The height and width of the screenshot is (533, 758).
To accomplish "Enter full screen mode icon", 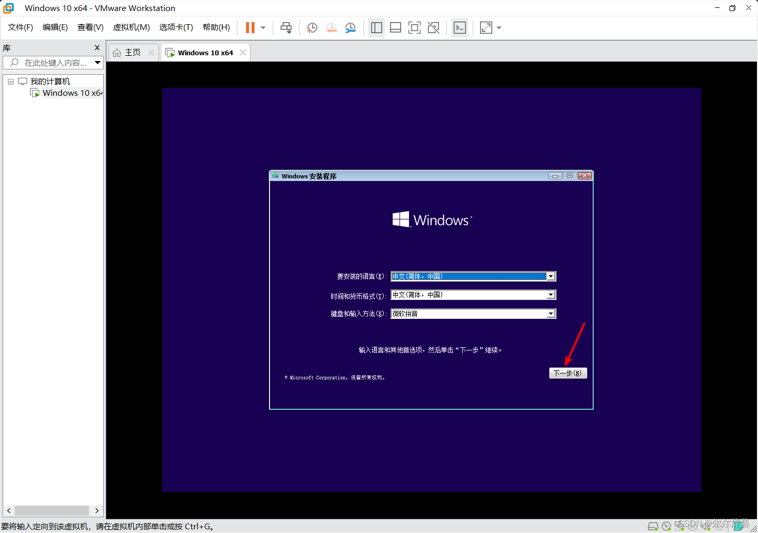I will point(414,28).
